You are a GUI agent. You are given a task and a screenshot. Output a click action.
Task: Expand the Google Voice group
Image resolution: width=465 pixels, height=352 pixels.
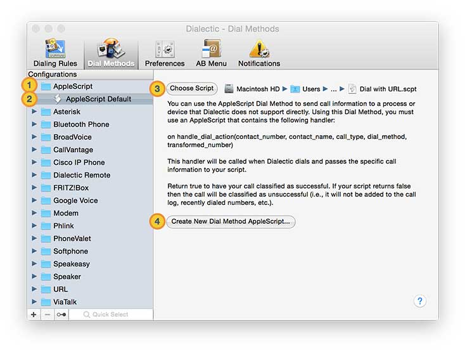tap(34, 200)
